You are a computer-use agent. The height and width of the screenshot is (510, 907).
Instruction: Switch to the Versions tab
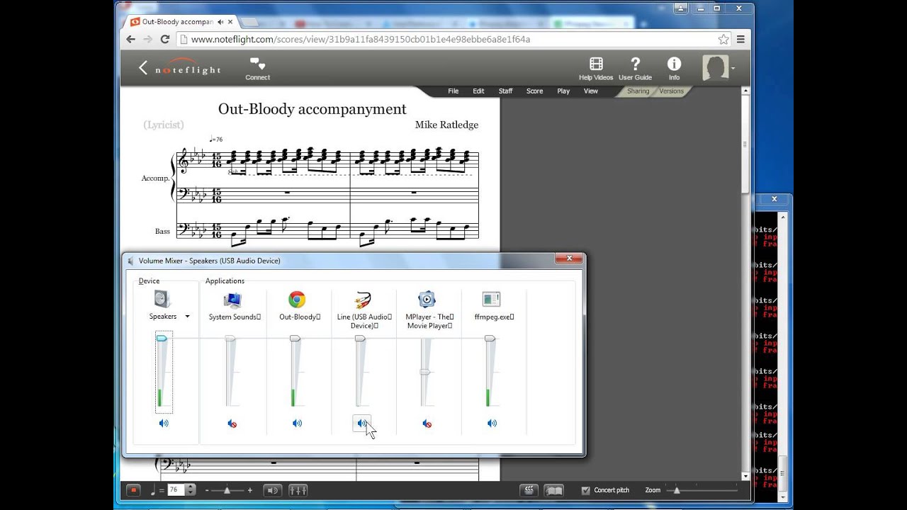671,91
